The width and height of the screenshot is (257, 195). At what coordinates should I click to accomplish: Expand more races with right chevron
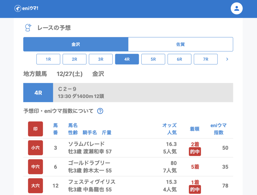227,59
